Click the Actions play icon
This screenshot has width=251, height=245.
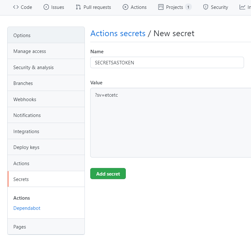[x=125, y=7]
